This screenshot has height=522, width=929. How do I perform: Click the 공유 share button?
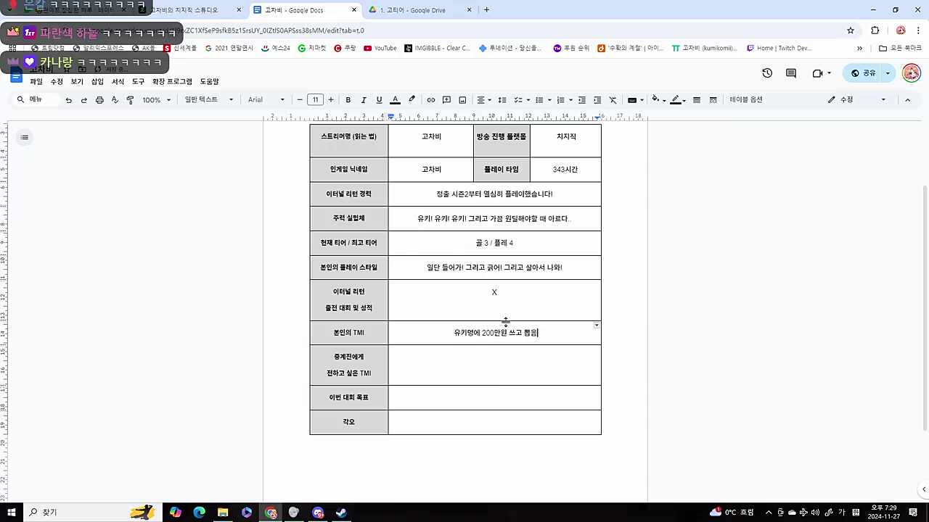tap(864, 73)
